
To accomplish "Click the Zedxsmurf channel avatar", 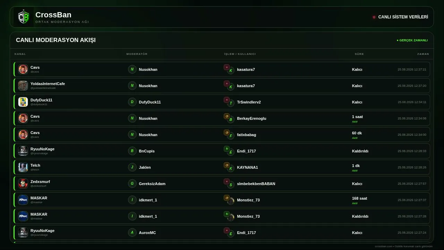I will tap(23, 184).
